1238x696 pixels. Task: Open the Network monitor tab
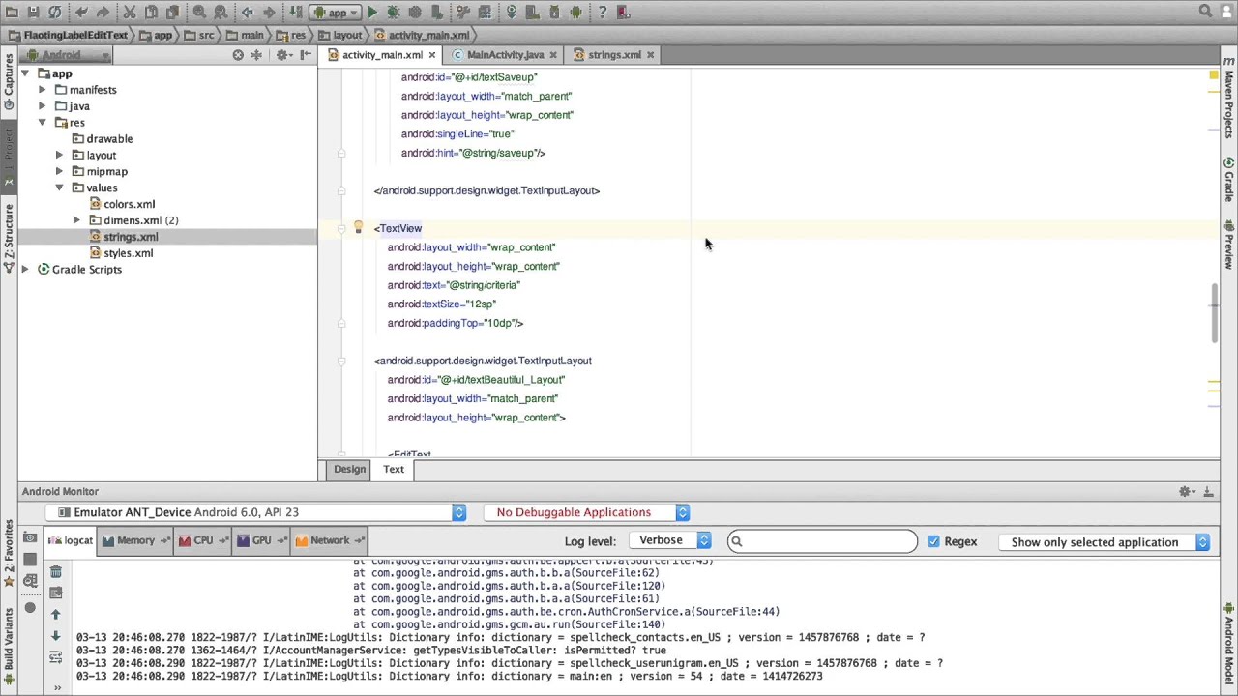coord(329,540)
